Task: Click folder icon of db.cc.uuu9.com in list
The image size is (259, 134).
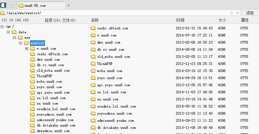Action: pyautogui.click(x=93, y=49)
